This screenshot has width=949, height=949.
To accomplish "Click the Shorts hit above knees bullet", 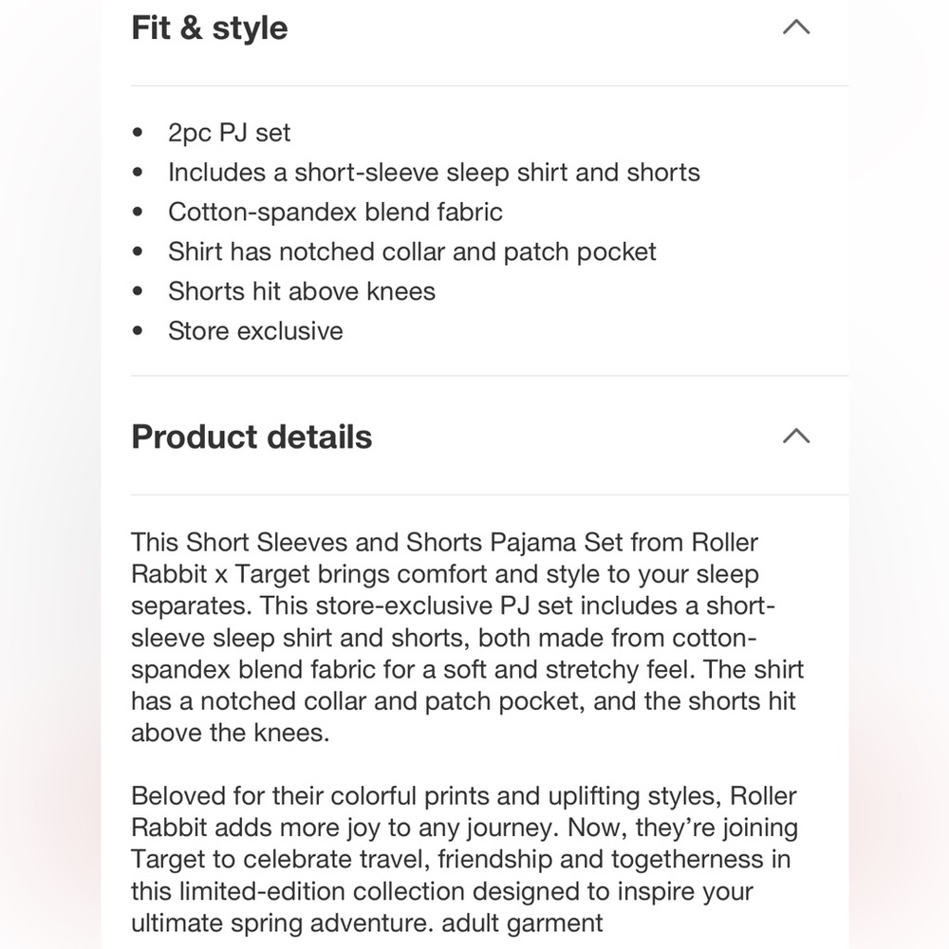I will tap(302, 291).
